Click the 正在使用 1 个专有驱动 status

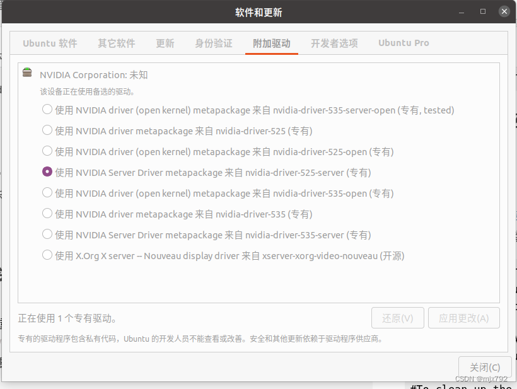pos(67,318)
